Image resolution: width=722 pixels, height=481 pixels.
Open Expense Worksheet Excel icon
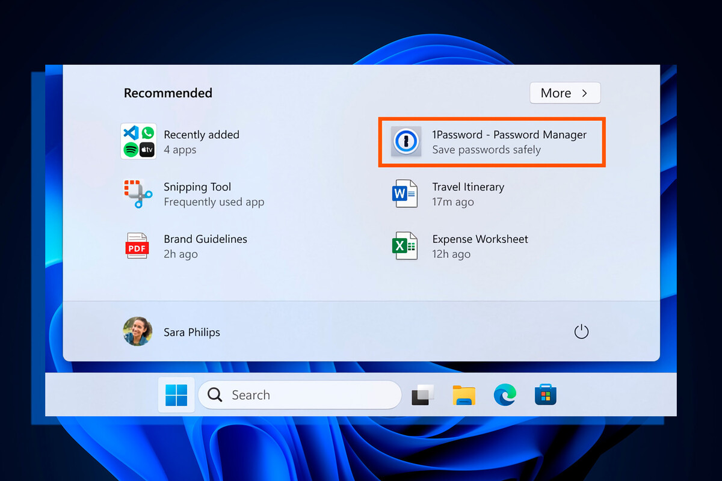[x=405, y=246]
